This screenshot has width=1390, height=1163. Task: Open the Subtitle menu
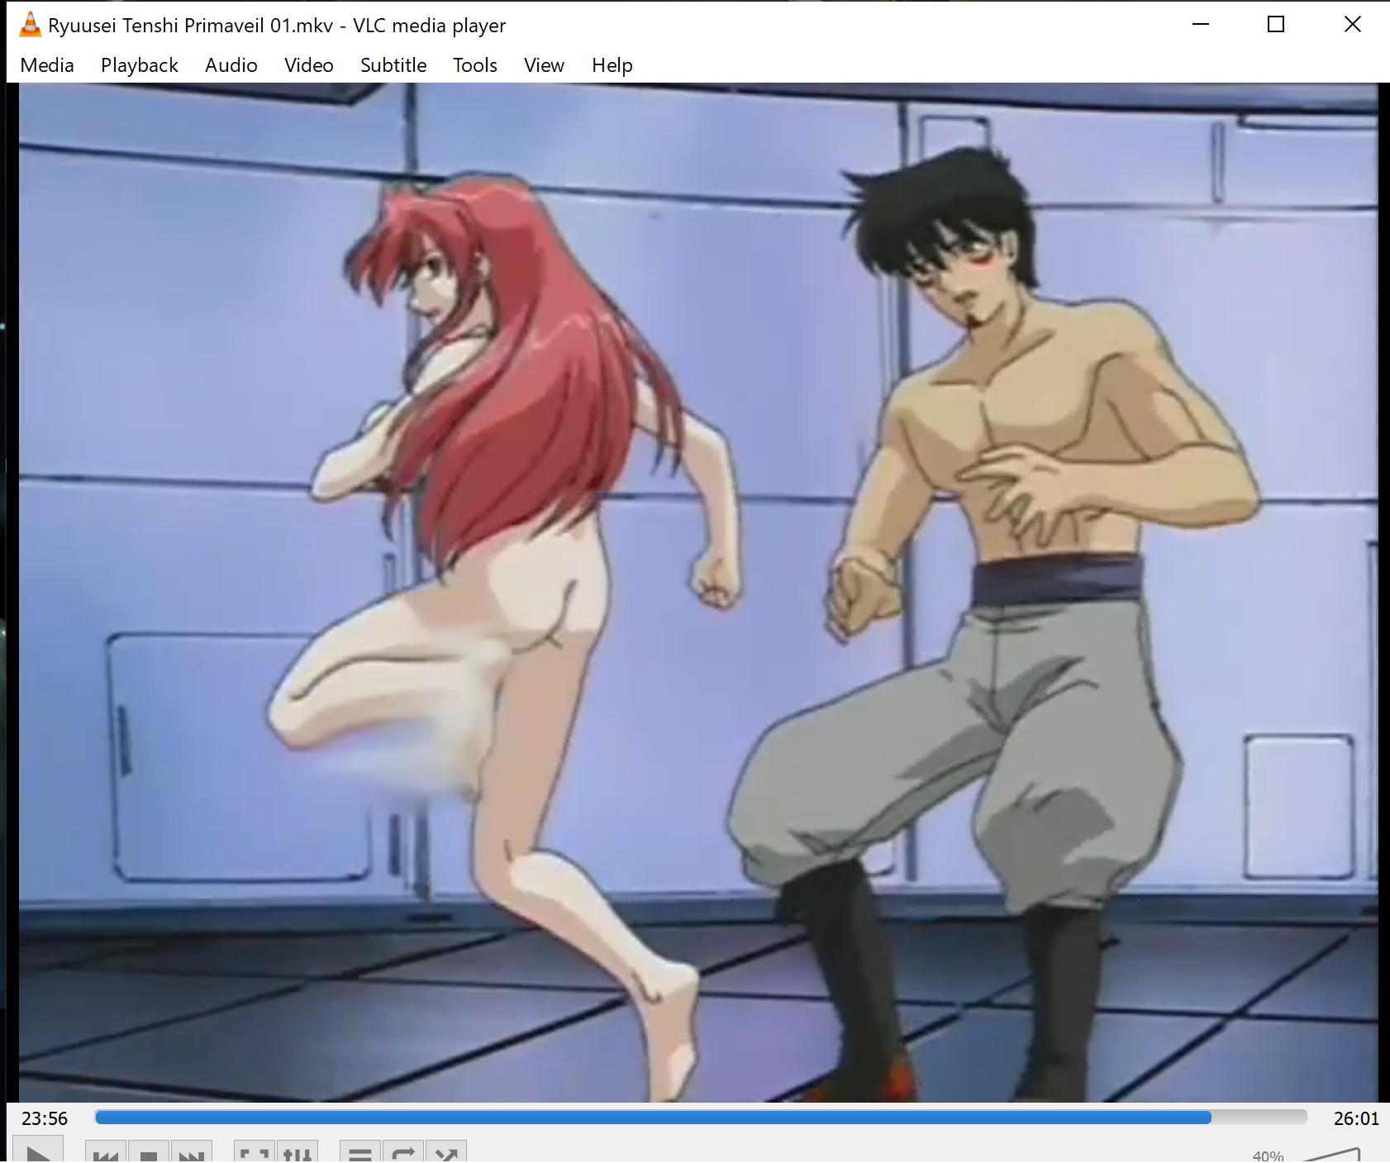[x=393, y=65]
